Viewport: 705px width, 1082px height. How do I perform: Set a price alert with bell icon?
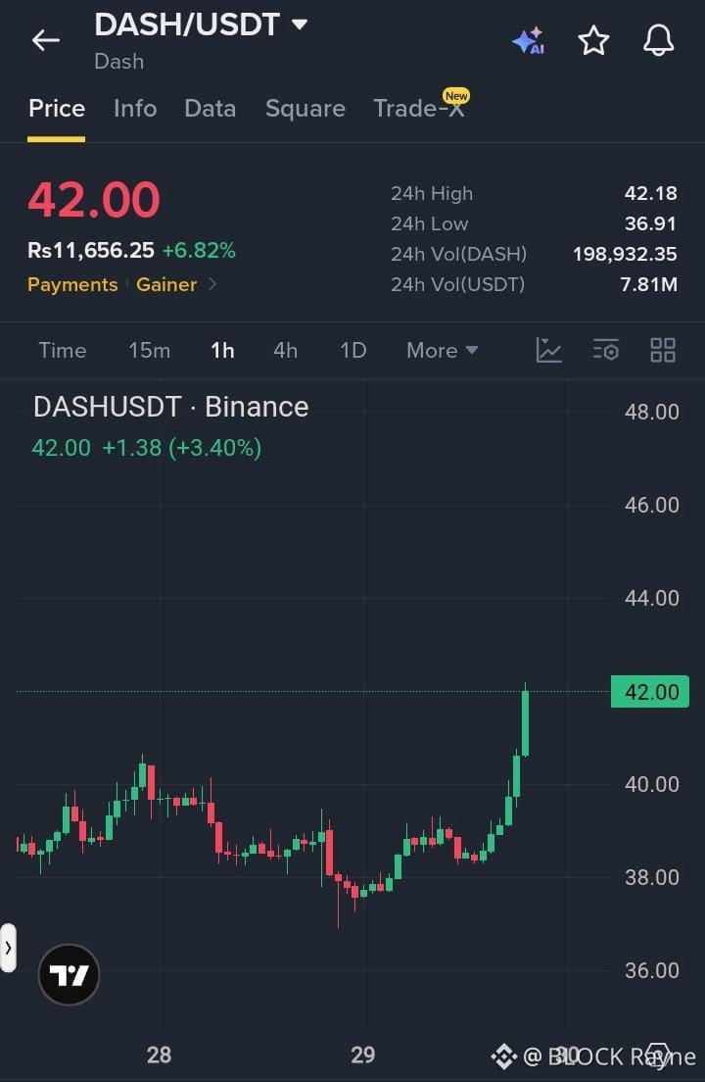[658, 40]
